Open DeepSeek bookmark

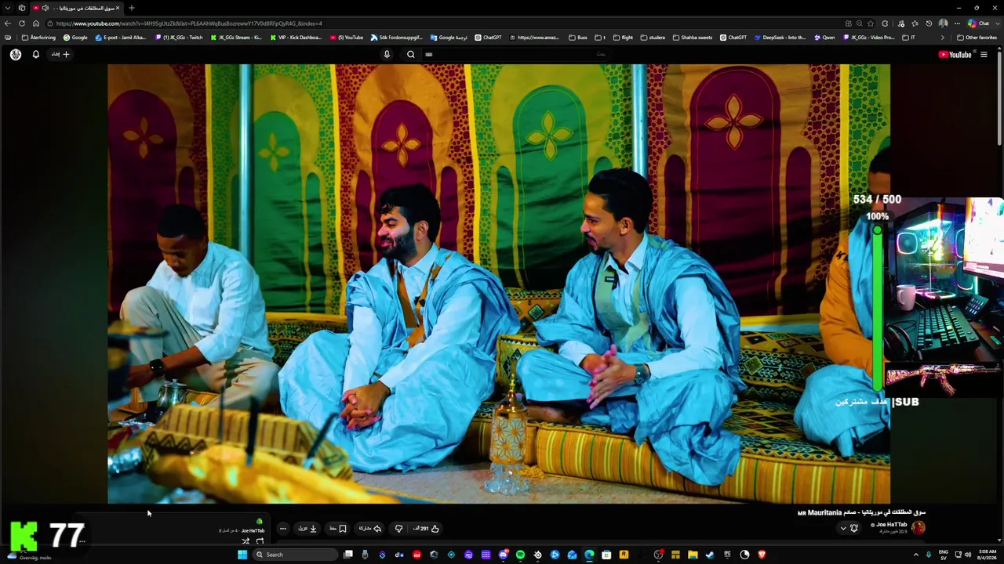[780, 38]
